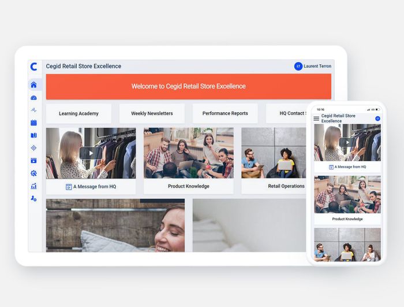The image size is (404, 307).
Task: Open the bar chart reports icon in sidebar
Action: pos(33,186)
